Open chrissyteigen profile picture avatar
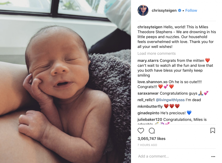Image resolution: width=222 pixels, height=163 pixels. point(143,10)
